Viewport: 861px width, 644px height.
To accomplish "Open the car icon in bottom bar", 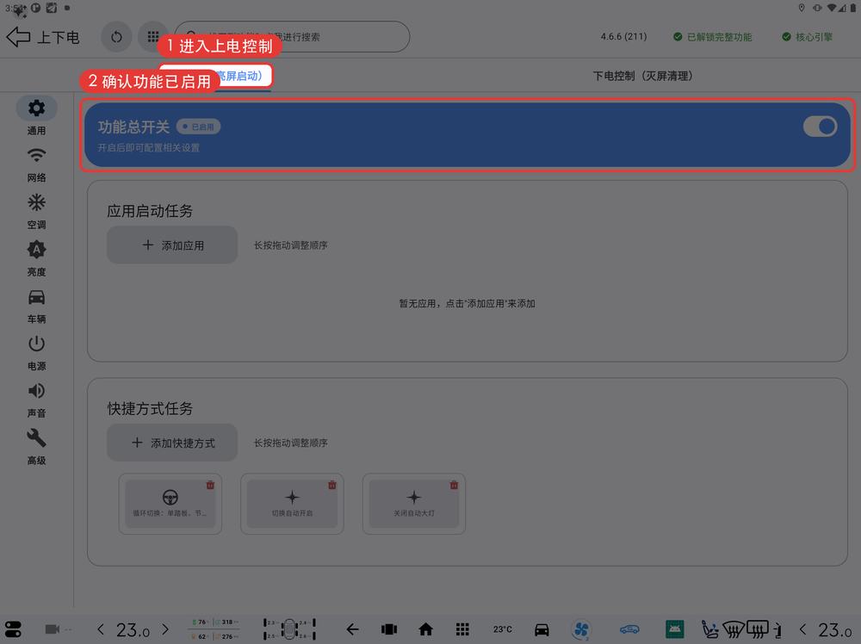I will [x=542, y=629].
